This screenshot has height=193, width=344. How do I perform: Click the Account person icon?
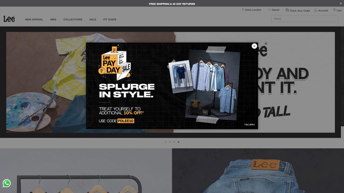click(315, 10)
